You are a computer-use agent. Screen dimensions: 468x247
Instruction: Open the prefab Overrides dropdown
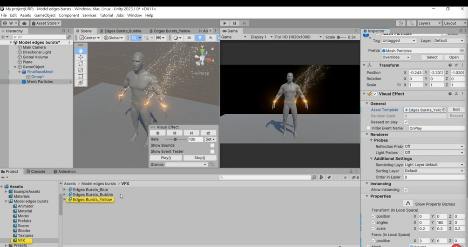(x=396, y=57)
